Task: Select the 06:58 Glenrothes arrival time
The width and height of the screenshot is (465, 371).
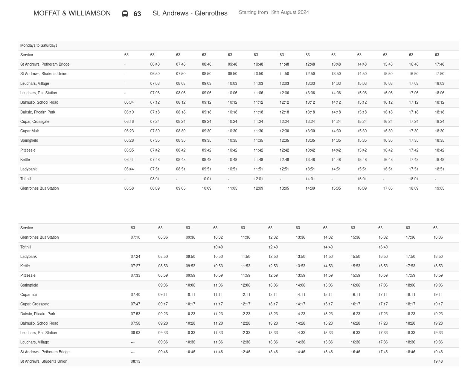Action: [129, 189]
